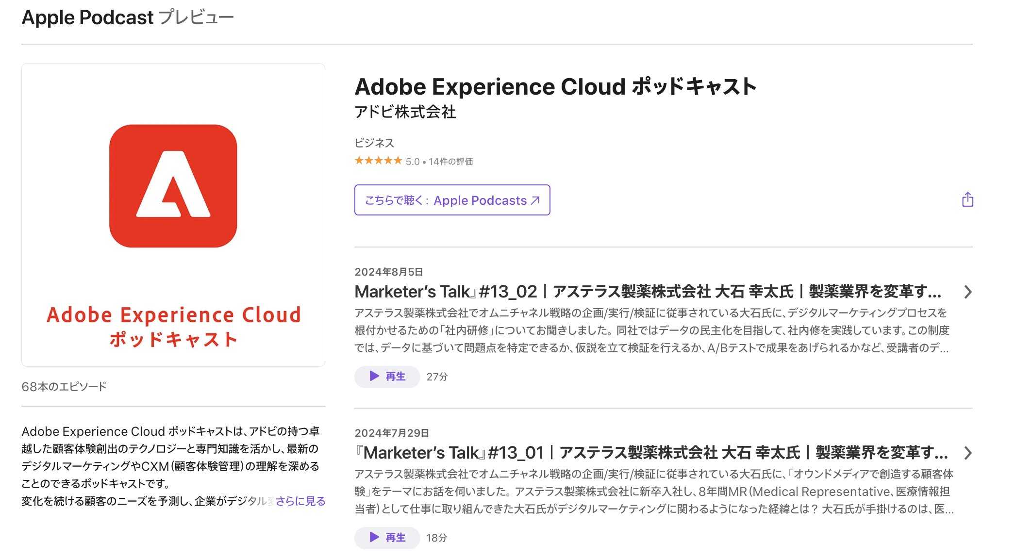The image size is (1032, 560).
Task: Click the five-star rating
Action: (x=378, y=161)
